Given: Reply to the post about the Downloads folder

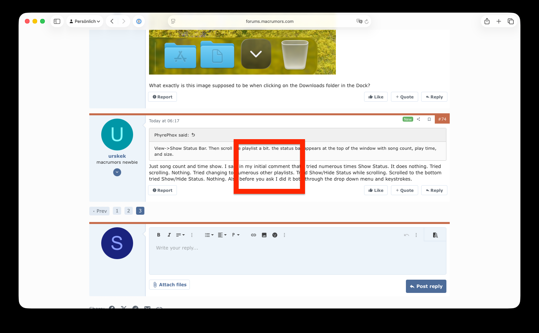Looking at the screenshot, I should click(x=434, y=97).
